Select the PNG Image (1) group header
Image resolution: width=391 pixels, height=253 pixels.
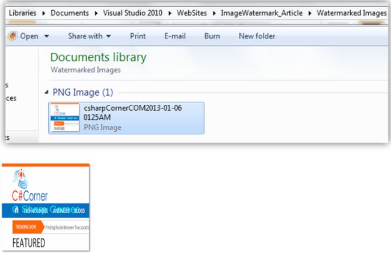[83, 92]
